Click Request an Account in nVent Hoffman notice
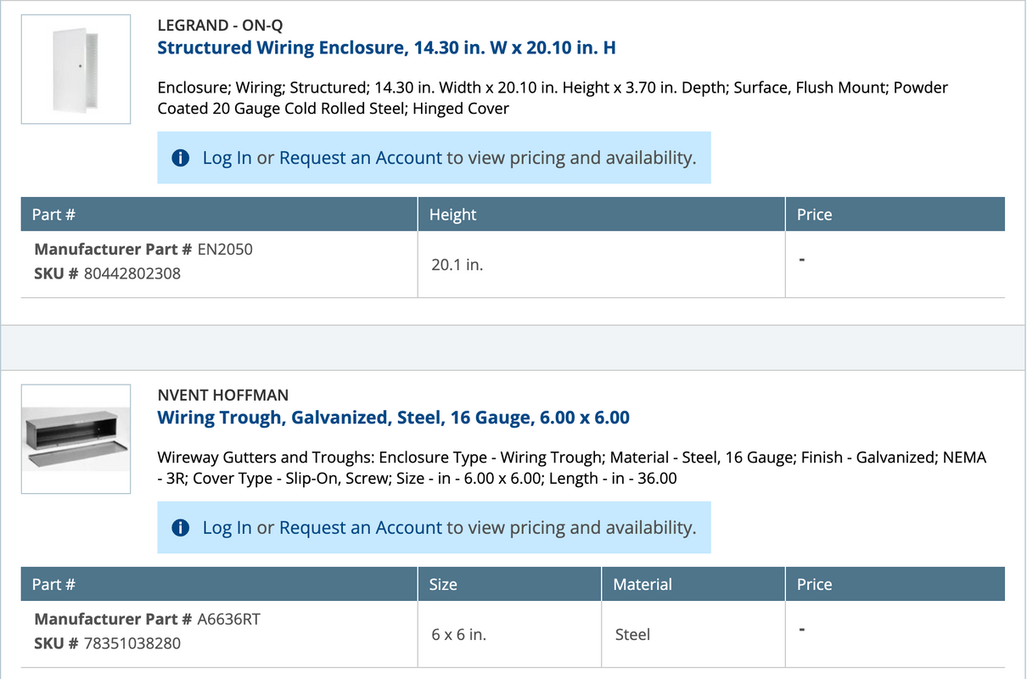Screen dimensions: 1027x679 tap(361, 528)
